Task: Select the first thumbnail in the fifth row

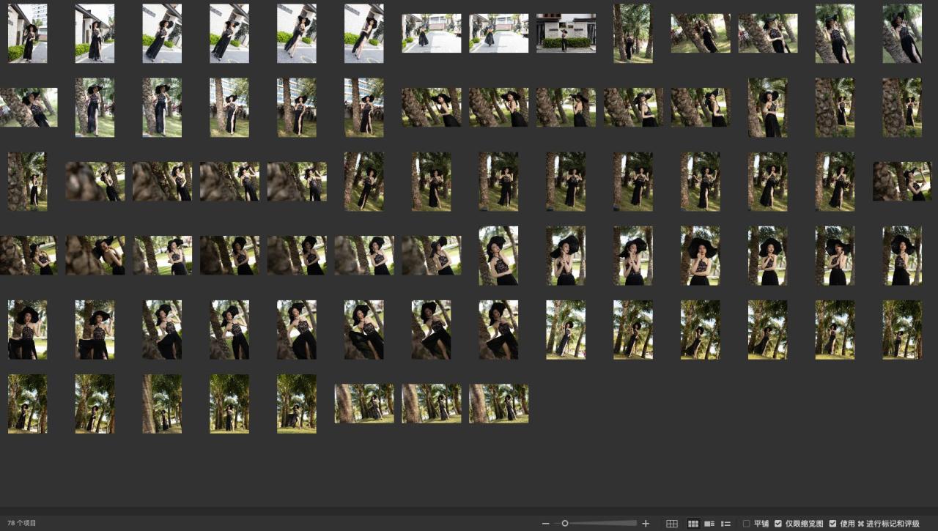Action: pyautogui.click(x=27, y=330)
